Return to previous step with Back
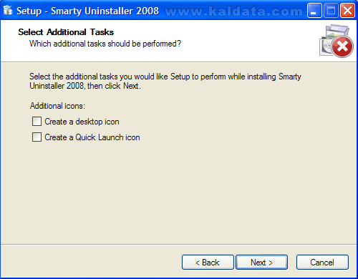The image size is (358, 279). (208, 263)
